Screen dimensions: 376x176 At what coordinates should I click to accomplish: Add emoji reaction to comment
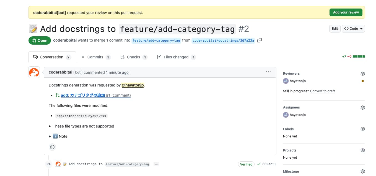(52, 147)
